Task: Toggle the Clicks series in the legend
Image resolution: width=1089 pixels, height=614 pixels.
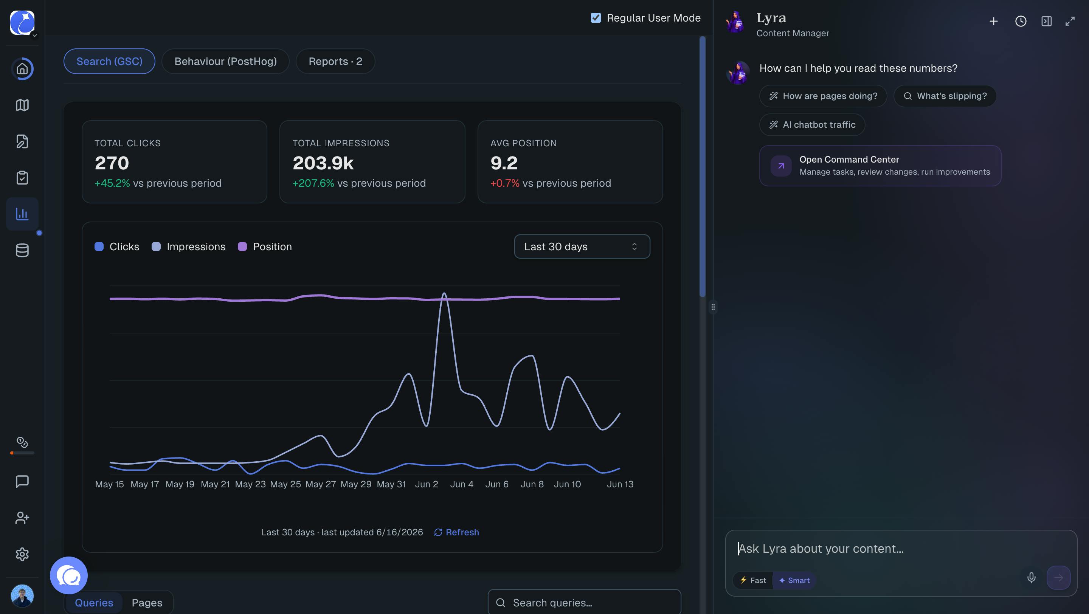Action: point(117,247)
